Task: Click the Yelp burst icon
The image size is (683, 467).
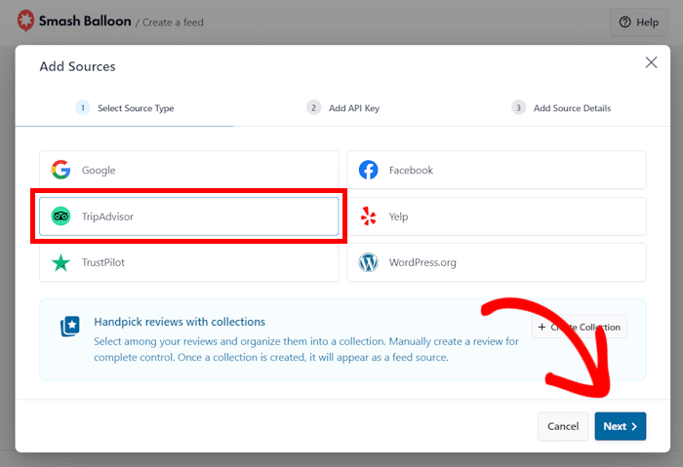Action: pos(369,216)
